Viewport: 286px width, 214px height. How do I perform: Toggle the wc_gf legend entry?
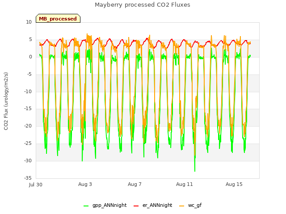(190, 205)
